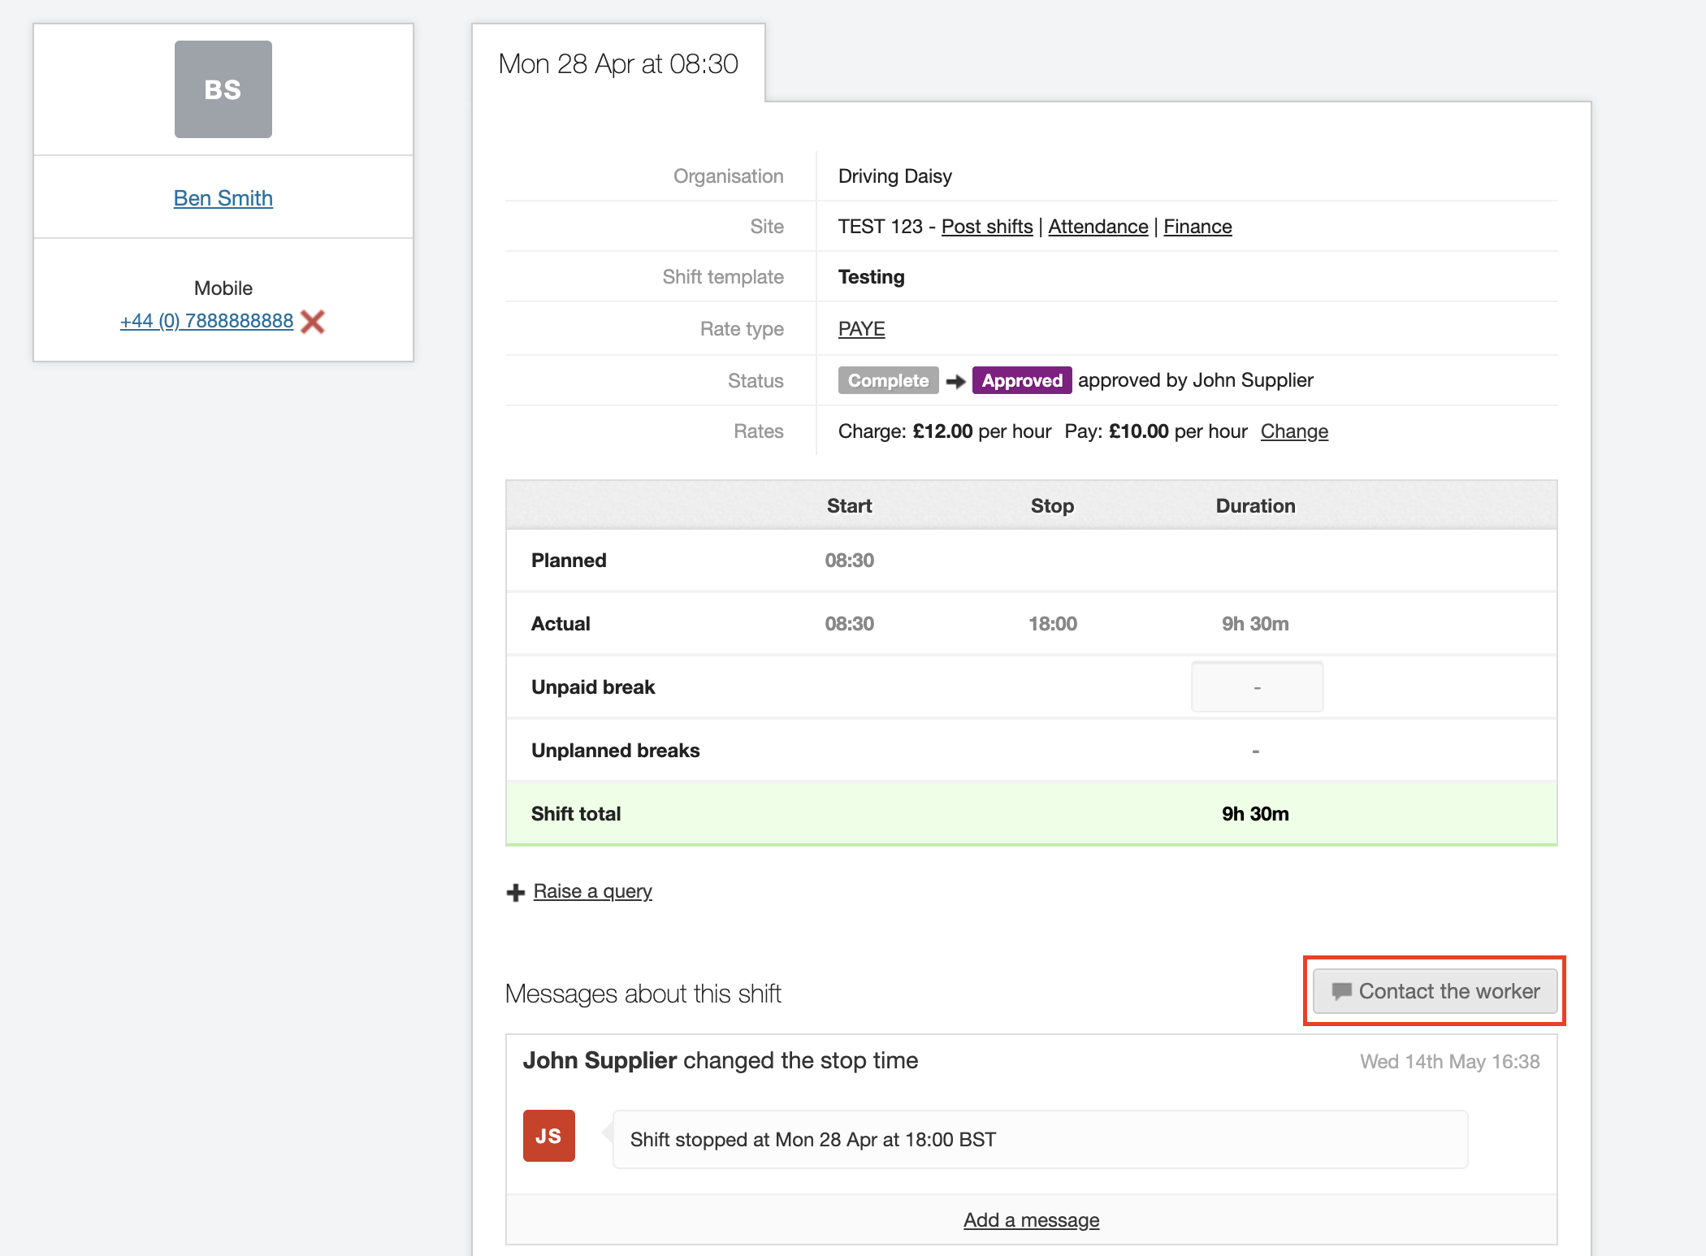
Task: Click the red JS avatar icon
Action: (548, 1136)
